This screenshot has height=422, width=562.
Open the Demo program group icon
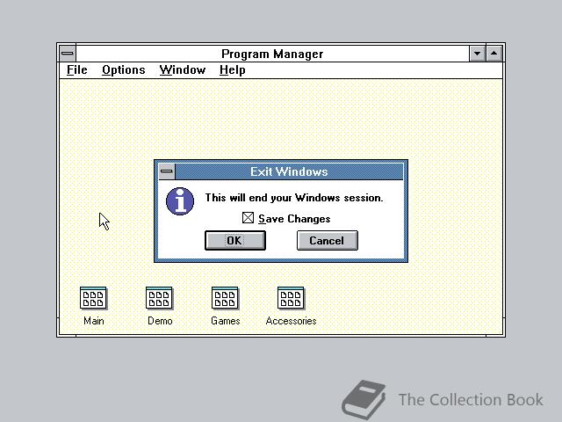point(159,298)
